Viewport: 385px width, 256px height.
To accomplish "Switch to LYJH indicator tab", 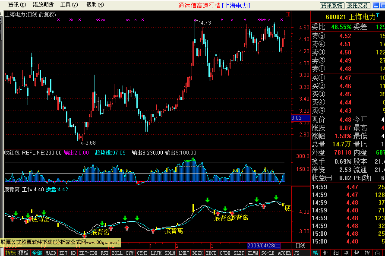I will coord(156,253).
